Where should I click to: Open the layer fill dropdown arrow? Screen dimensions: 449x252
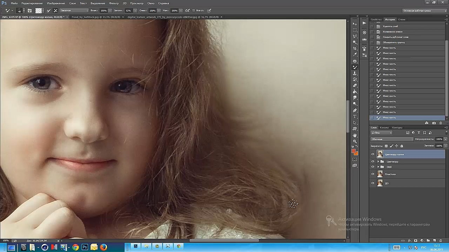click(x=445, y=146)
